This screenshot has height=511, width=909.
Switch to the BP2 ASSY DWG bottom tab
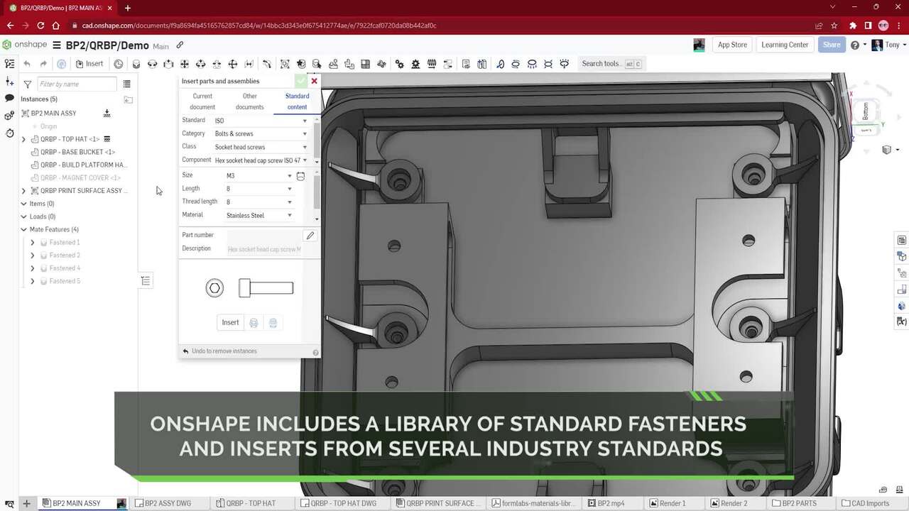point(168,503)
